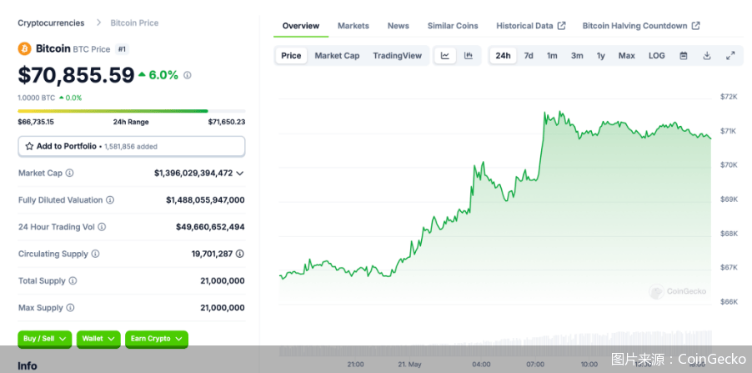Select the 1y time range
752x373 pixels.
click(x=601, y=56)
